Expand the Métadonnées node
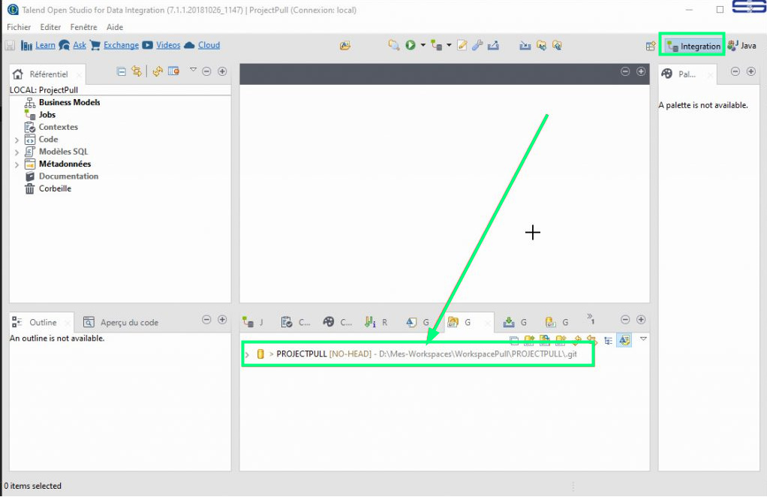 coord(17,164)
